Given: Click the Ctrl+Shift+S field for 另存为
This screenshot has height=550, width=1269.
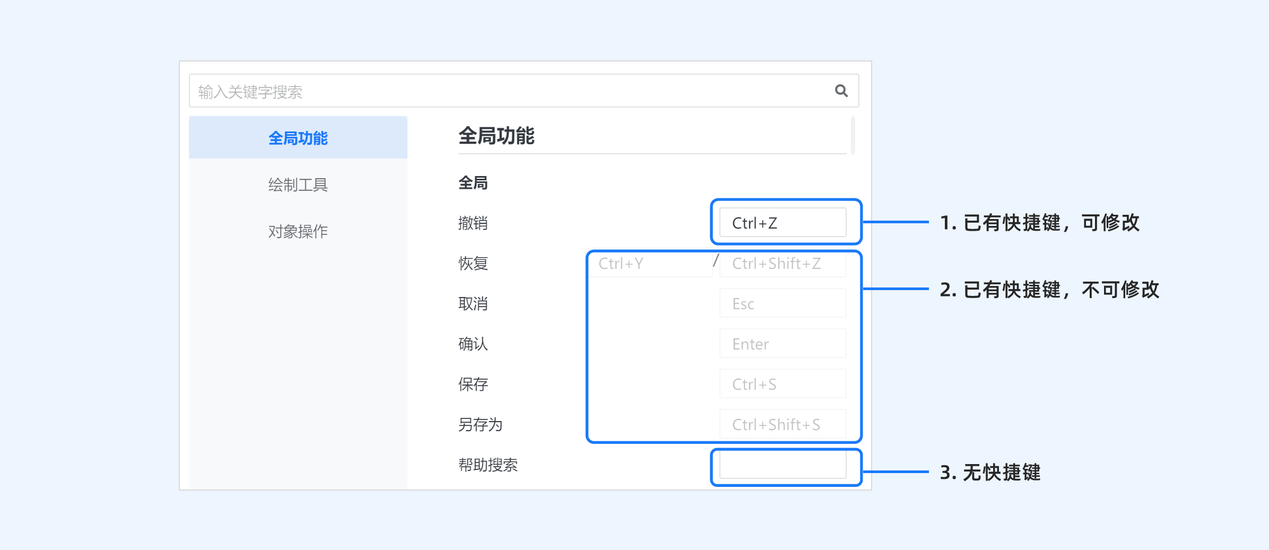Looking at the screenshot, I should [x=783, y=424].
